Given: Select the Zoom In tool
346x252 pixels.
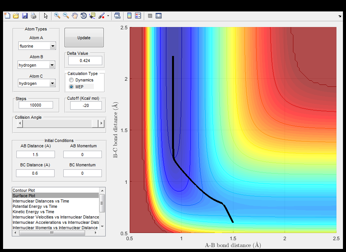Looking at the screenshot, I should click(57, 16).
